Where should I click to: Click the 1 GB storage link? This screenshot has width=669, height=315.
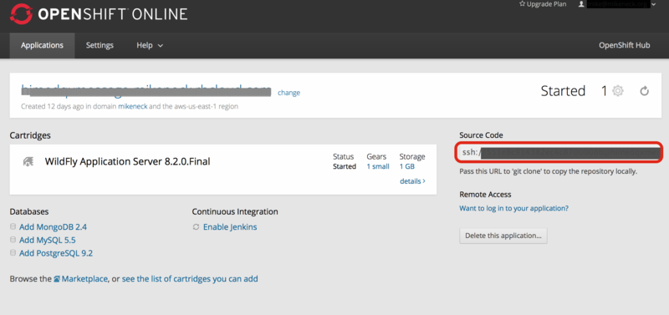point(406,166)
